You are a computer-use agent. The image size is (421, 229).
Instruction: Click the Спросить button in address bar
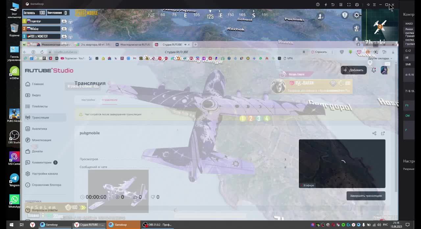tap(319, 52)
